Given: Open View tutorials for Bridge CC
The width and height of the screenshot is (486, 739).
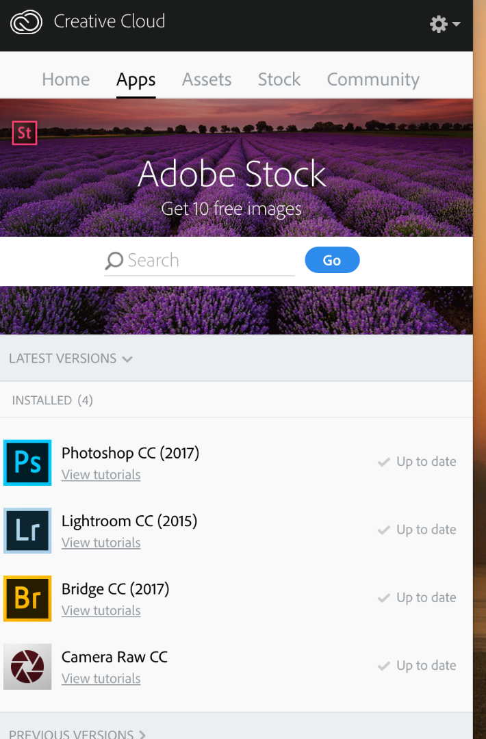Looking at the screenshot, I should [101, 610].
